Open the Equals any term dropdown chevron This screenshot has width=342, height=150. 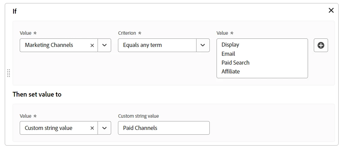click(x=203, y=45)
